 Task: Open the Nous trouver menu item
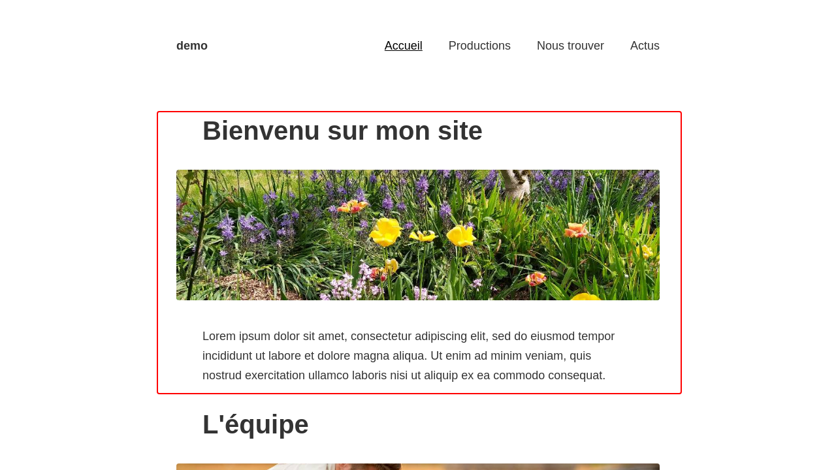[570, 46]
